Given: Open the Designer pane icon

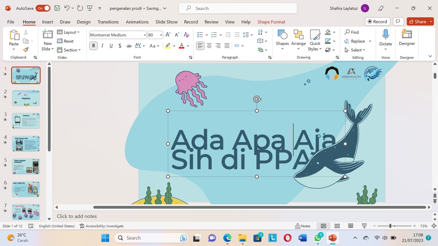Looking at the screenshot, I should [407, 34].
